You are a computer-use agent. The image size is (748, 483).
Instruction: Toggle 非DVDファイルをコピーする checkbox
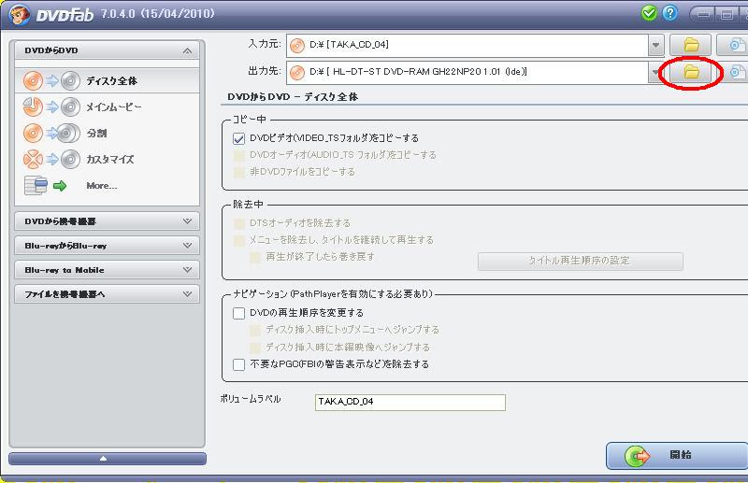[238, 172]
